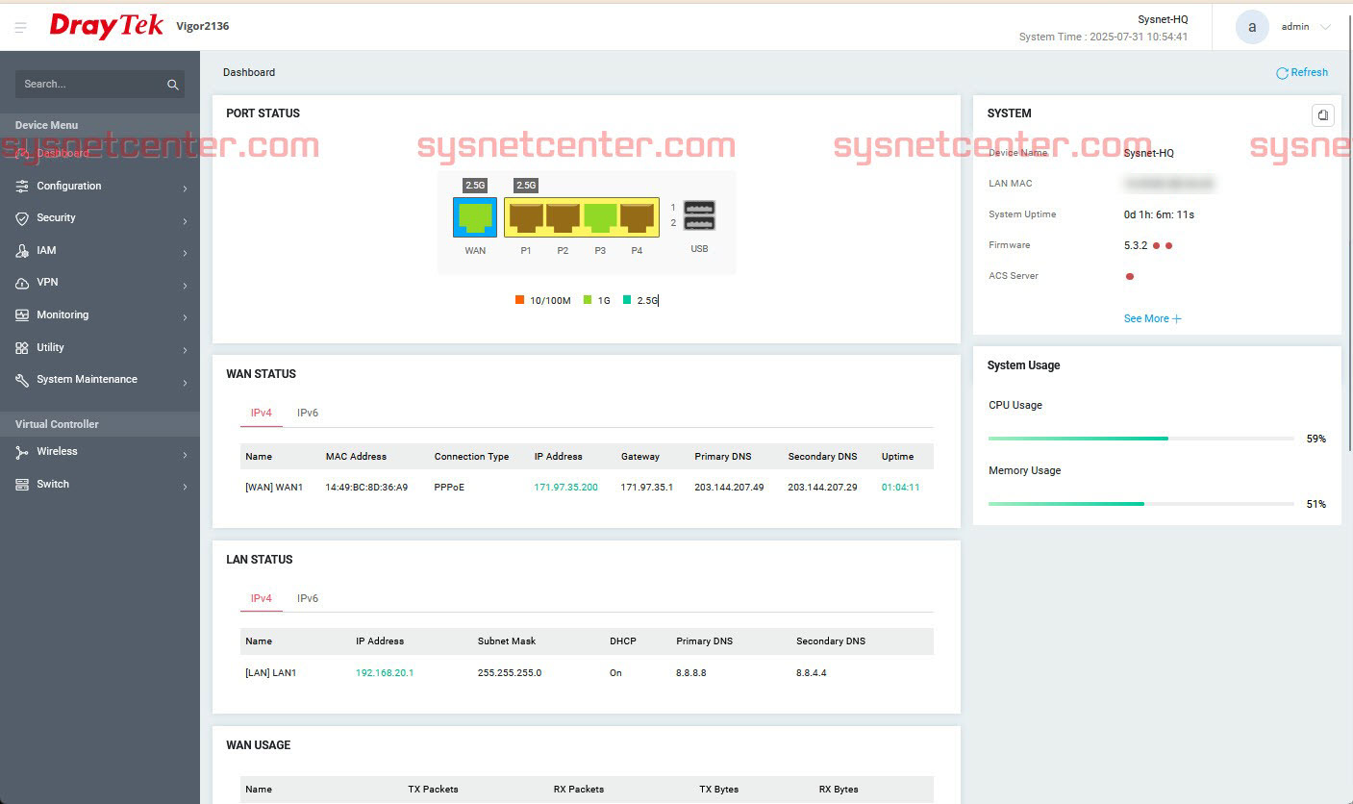
Task: Click gateway 171.97.35.1 cell
Action: (647, 488)
